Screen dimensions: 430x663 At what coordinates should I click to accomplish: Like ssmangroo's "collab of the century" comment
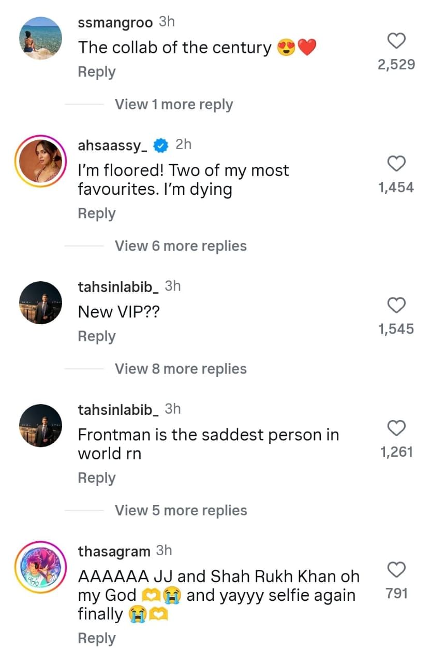coord(396,41)
